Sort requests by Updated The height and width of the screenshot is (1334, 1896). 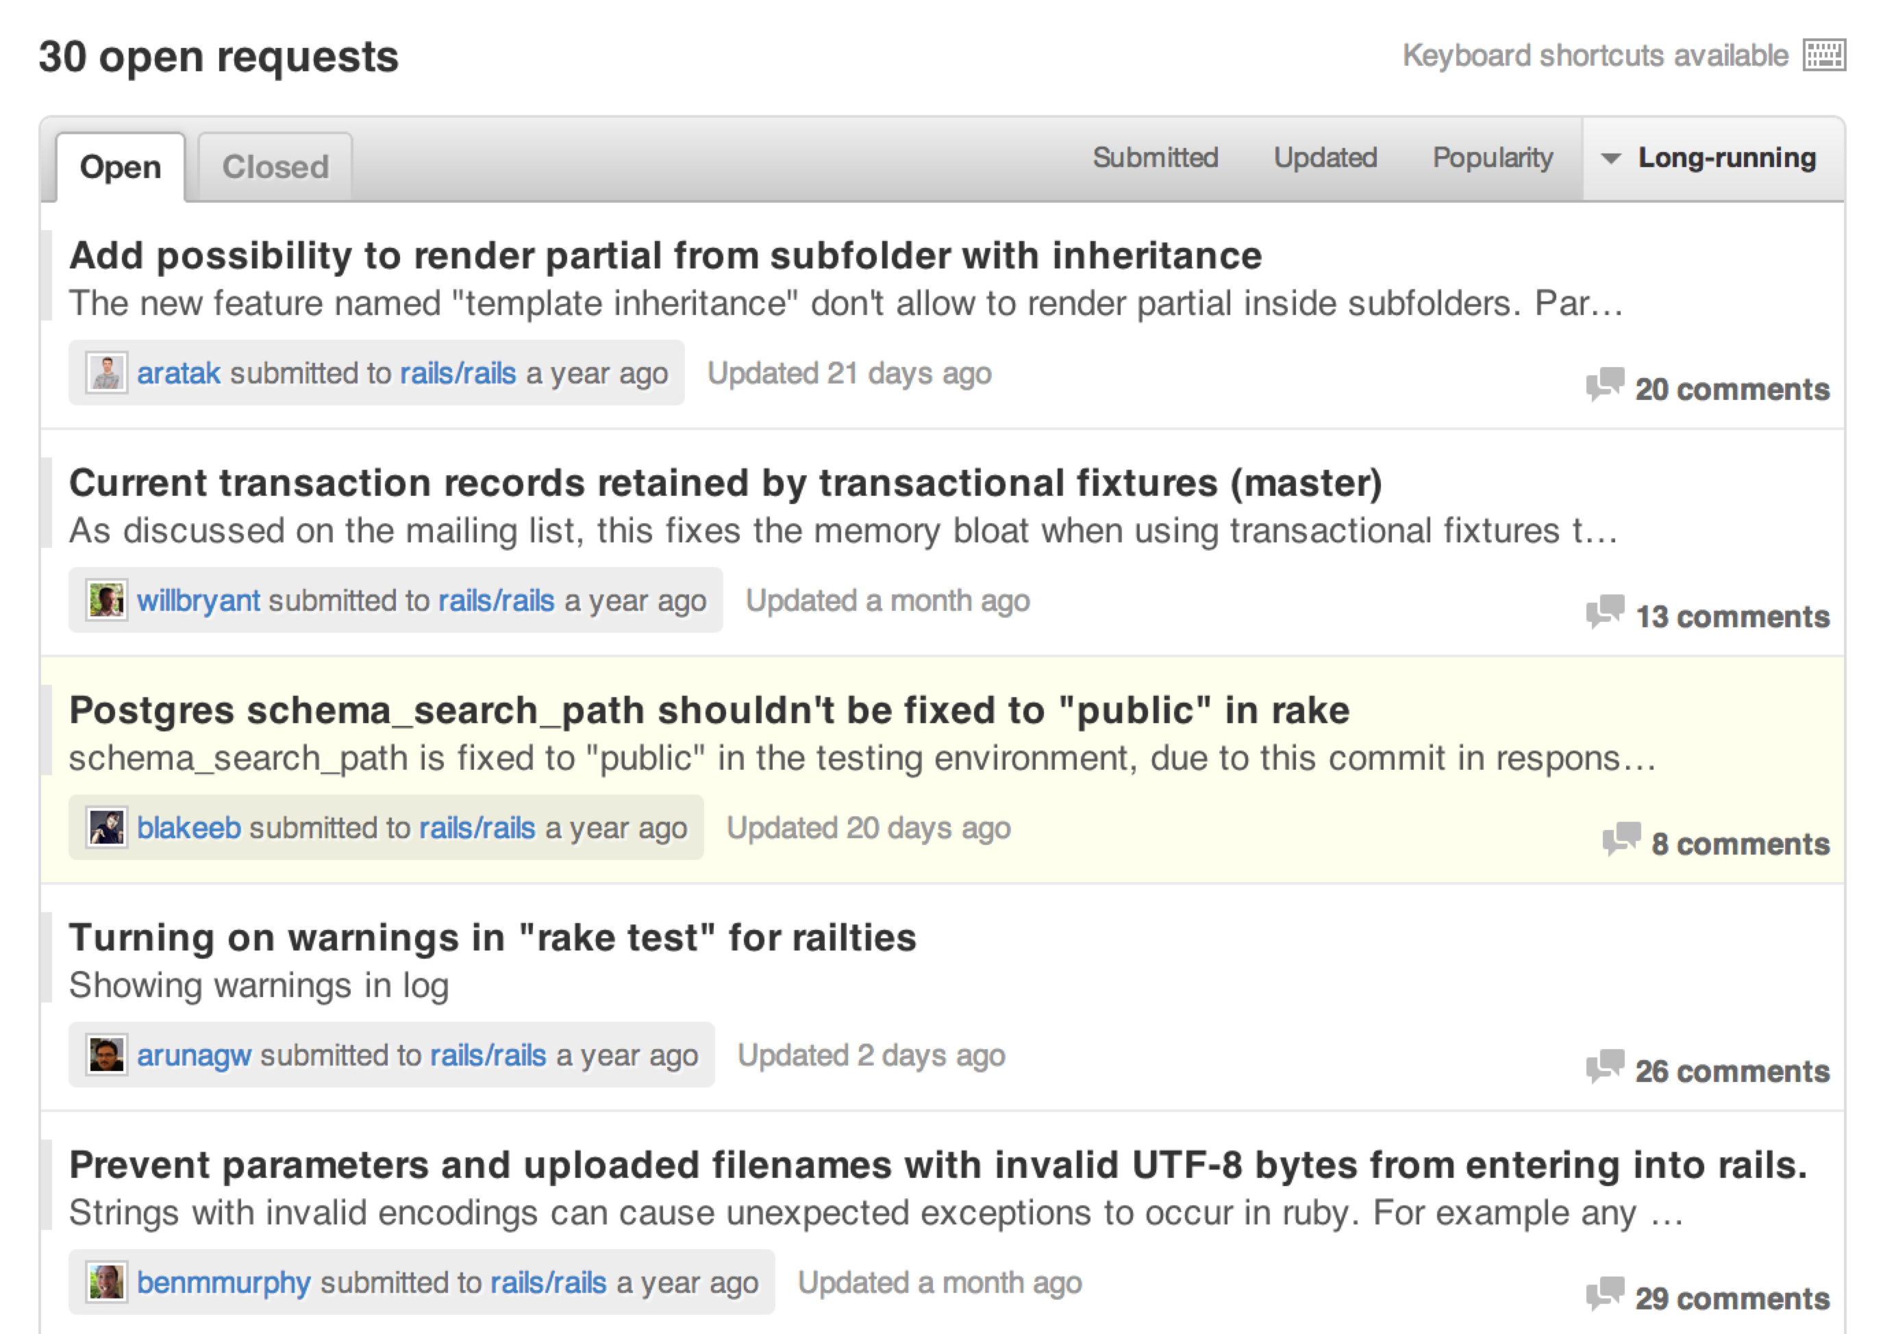[1325, 158]
